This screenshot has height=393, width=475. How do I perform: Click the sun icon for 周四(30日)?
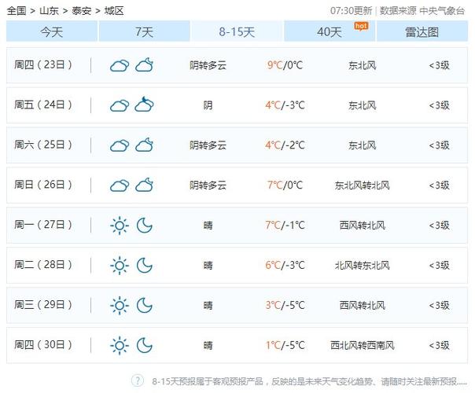(120, 346)
